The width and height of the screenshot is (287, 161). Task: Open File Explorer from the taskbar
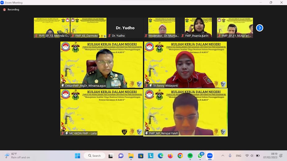pyautogui.click(x=131, y=156)
